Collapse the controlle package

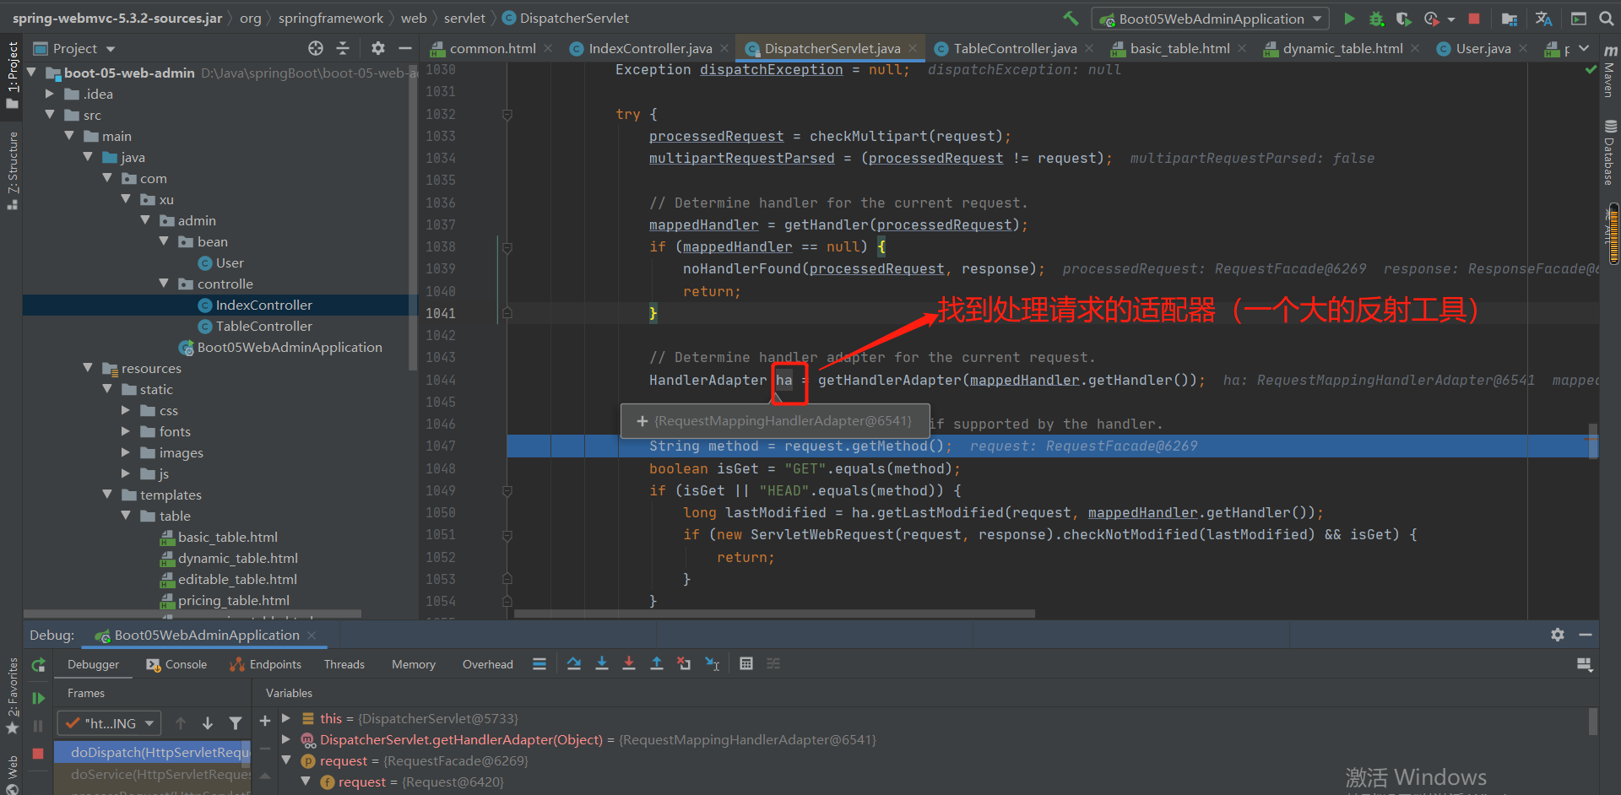164,284
